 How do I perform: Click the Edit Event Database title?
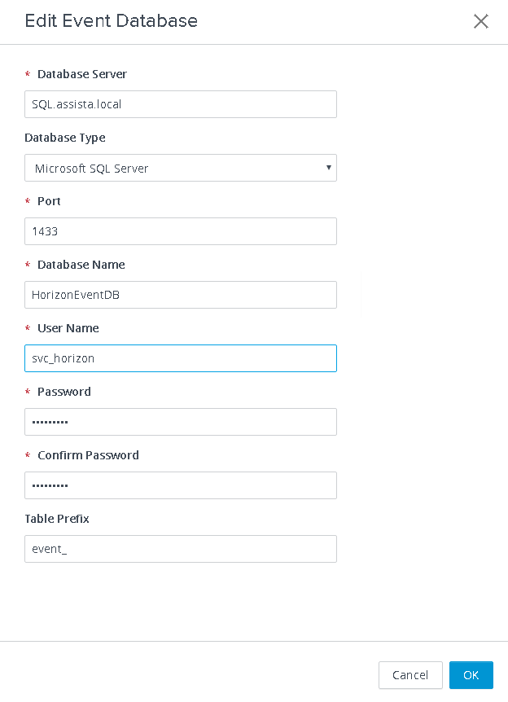click(x=111, y=21)
